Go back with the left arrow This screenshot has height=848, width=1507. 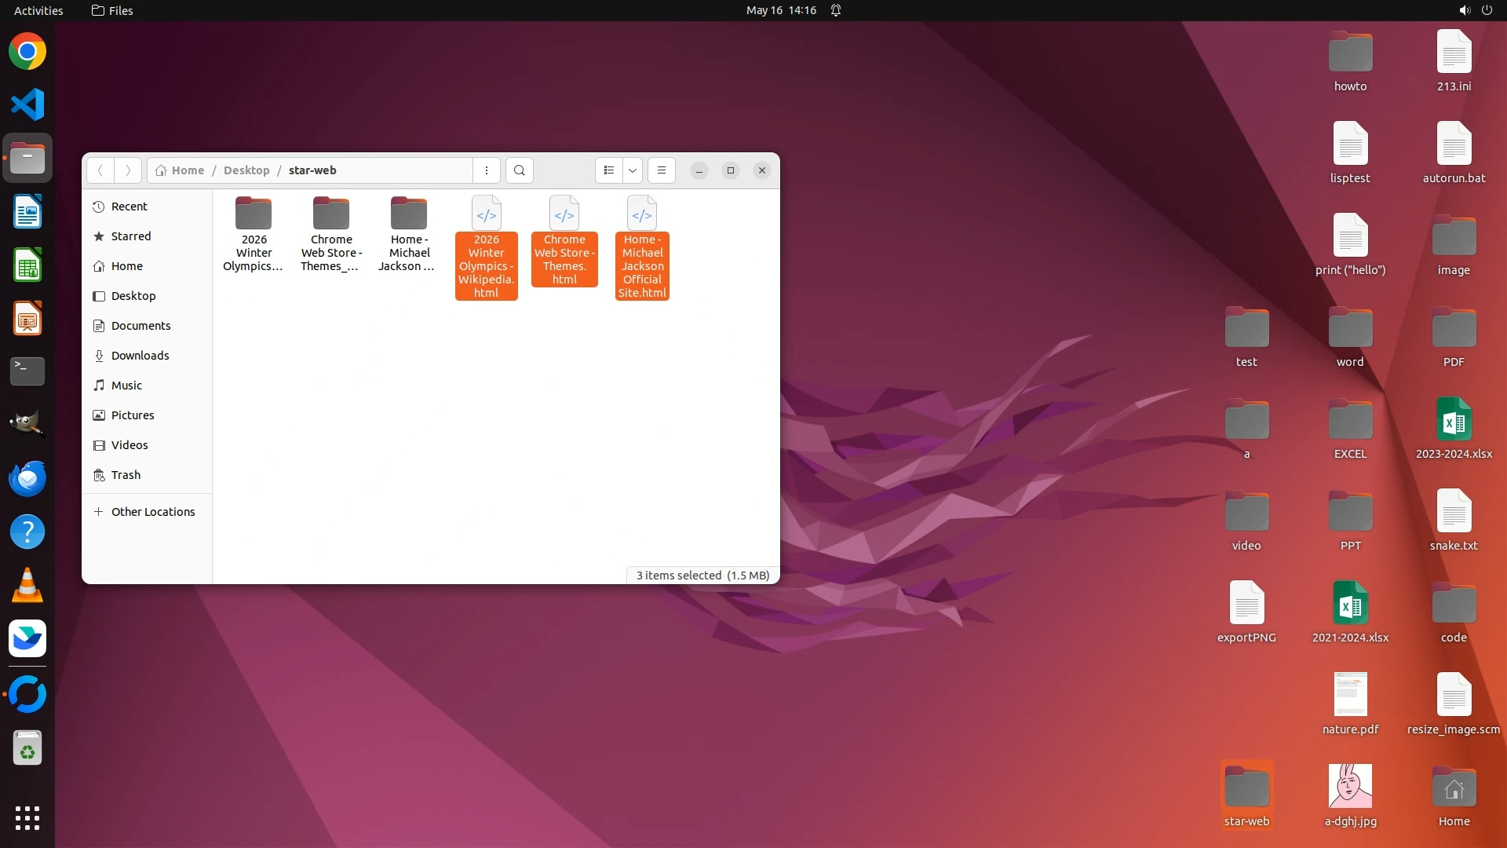100,170
